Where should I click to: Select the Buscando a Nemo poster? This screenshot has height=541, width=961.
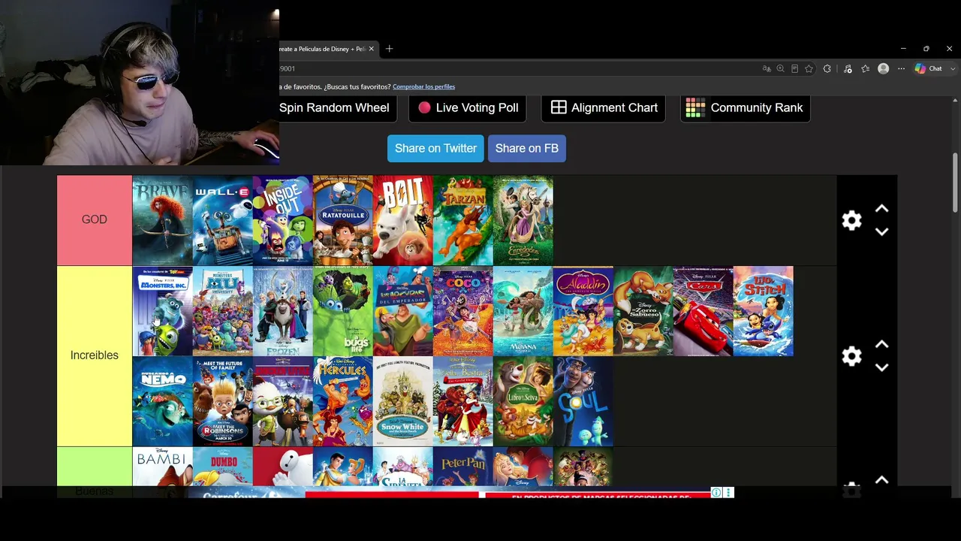[163, 401]
